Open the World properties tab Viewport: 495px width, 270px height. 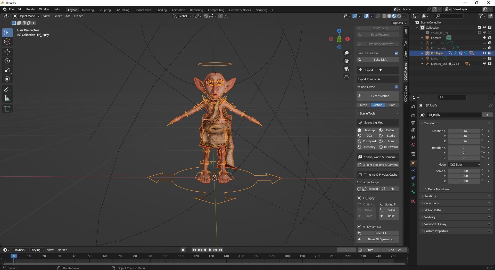coord(413,145)
